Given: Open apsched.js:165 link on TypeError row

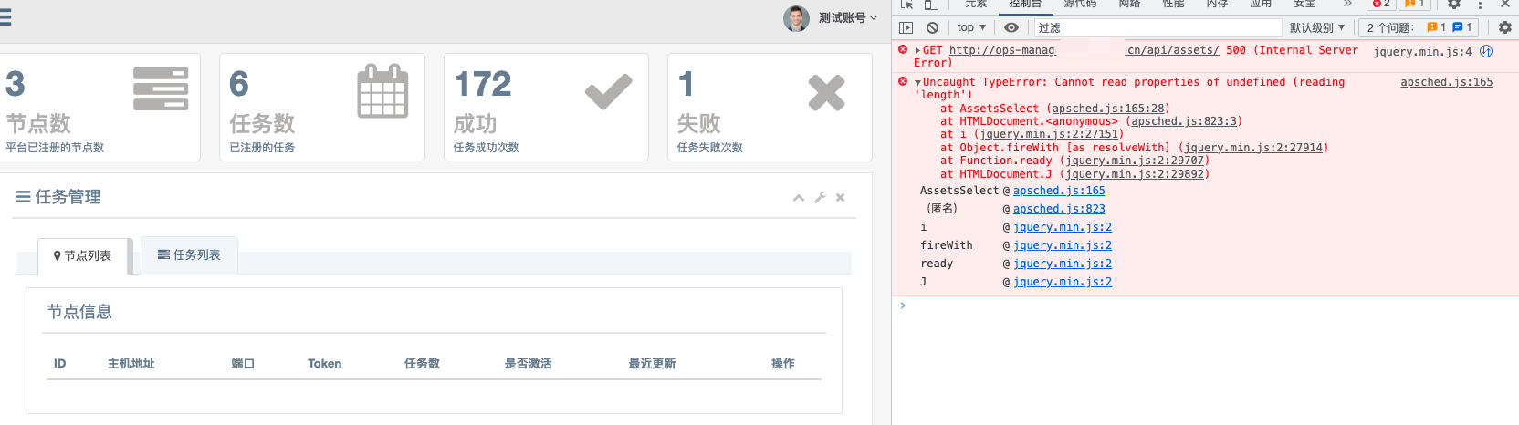Looking at the screenshot, I should point(1447,82).
